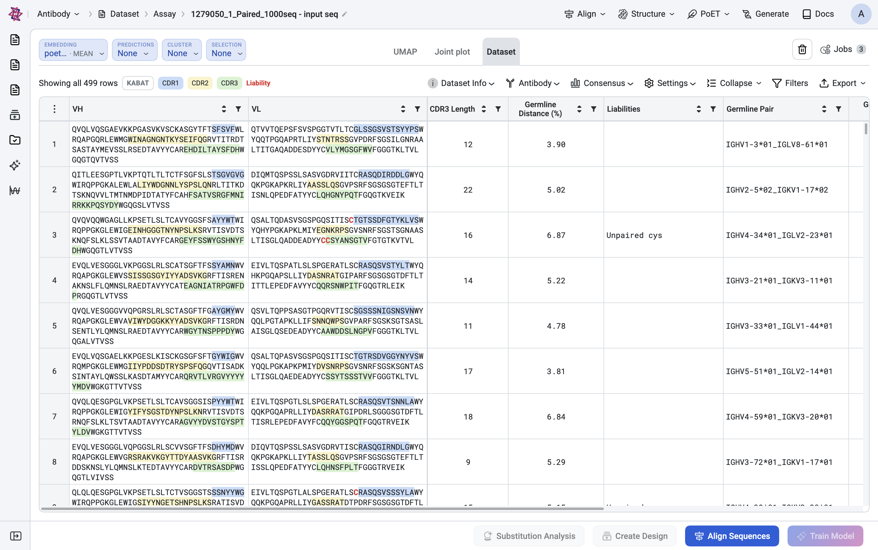Select the Dataset tab
Viewport: 878px width, 550px height.
[501, 52]
